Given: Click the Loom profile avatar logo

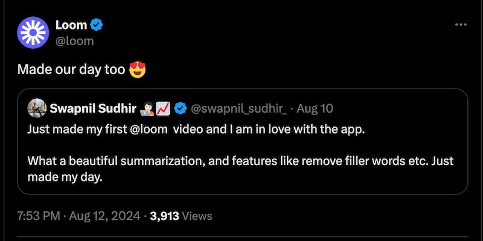Looking at the screenshot, I should [x=33, y=33].
